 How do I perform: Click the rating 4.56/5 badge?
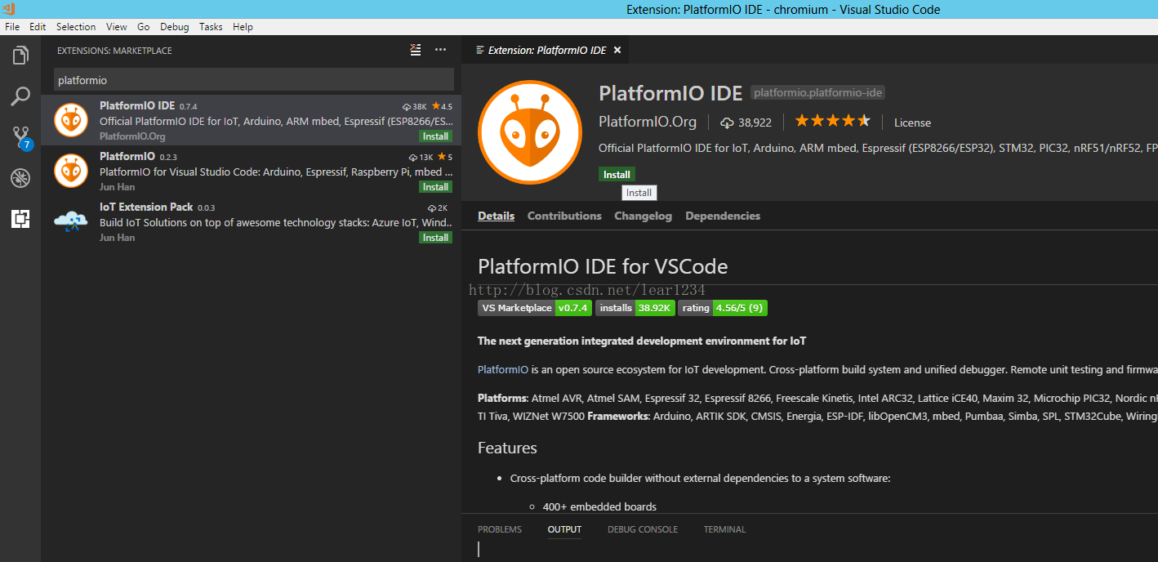[x=723, y=308]
